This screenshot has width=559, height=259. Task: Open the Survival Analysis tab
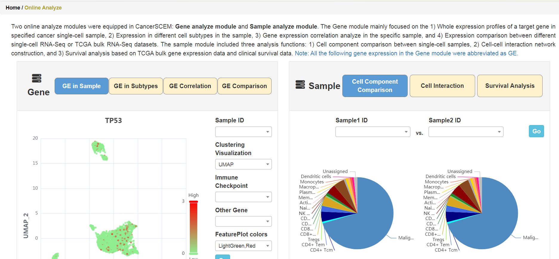coord(510,86)
